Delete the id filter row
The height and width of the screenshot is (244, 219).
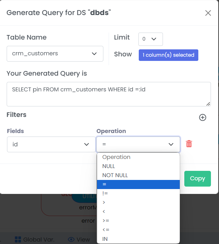coord(189,144)
